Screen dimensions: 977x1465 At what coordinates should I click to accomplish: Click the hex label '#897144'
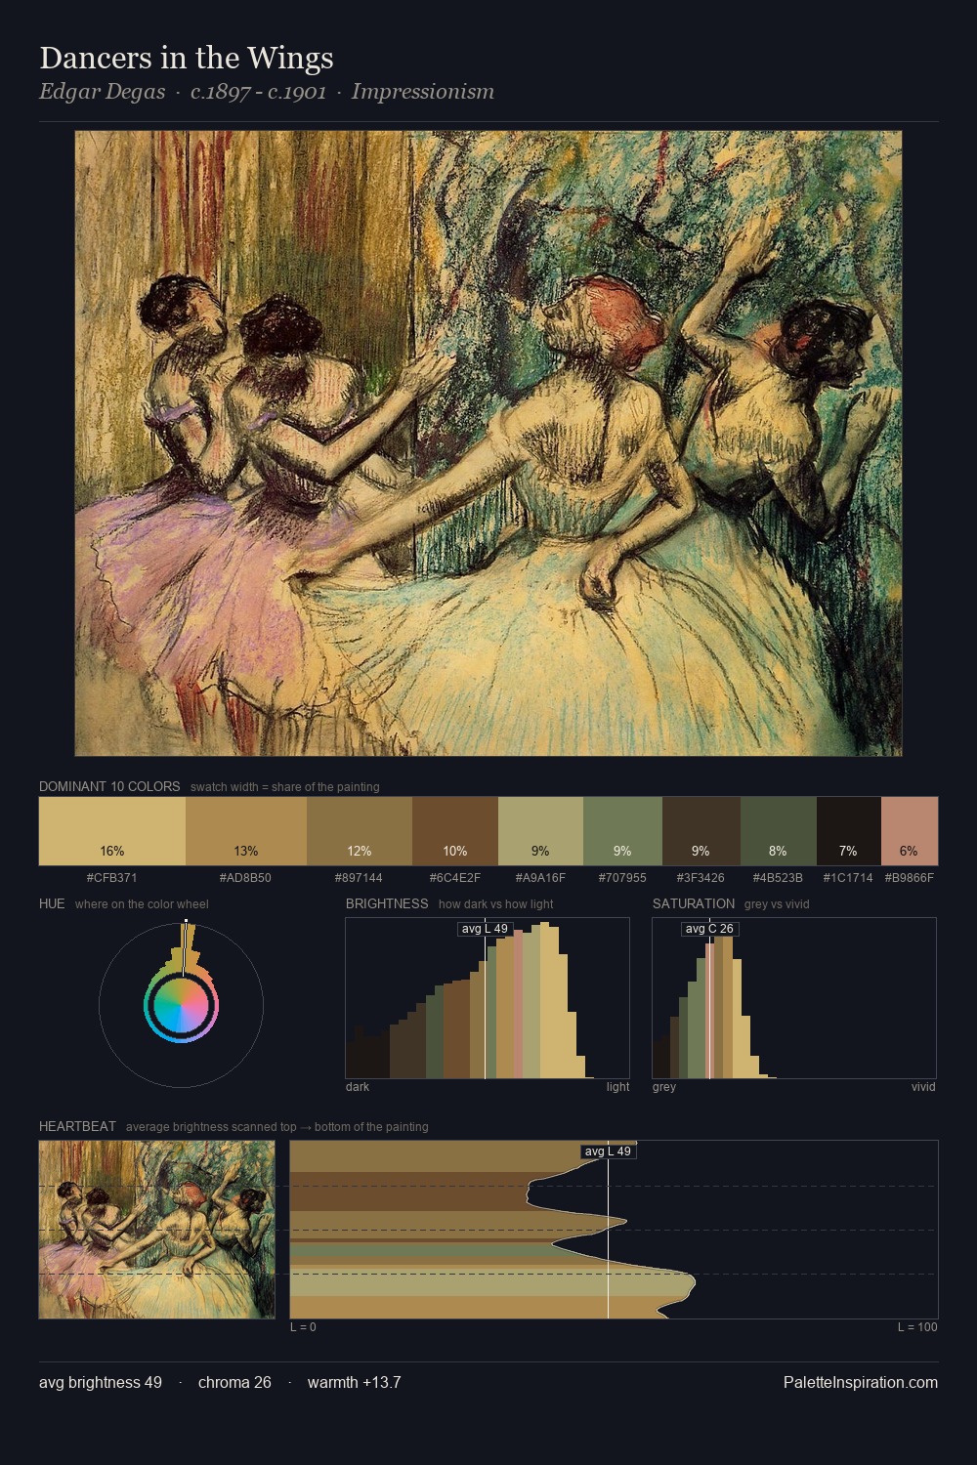359,878
